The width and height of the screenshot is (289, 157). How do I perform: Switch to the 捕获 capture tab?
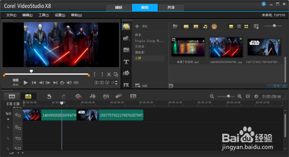pyautogui.click(x=119, y=8)
